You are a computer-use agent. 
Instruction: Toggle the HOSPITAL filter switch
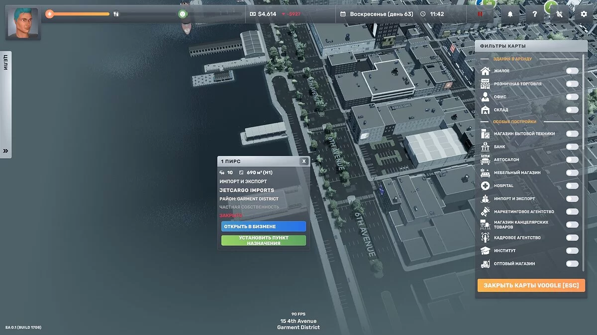(x=572, y=186)
